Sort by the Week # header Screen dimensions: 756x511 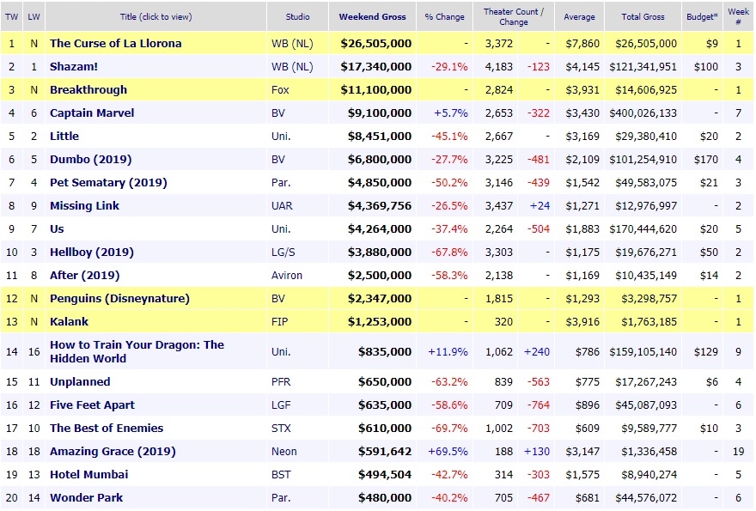click(738, 17)
